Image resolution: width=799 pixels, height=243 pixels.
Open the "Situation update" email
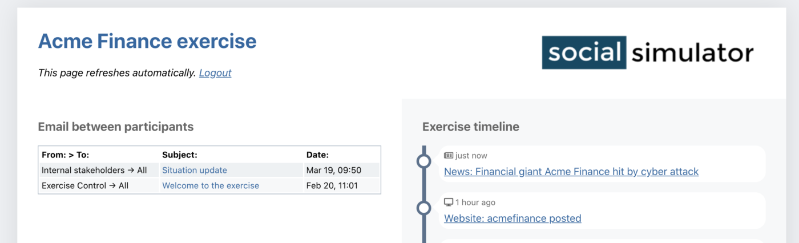(x=195, y=170)
